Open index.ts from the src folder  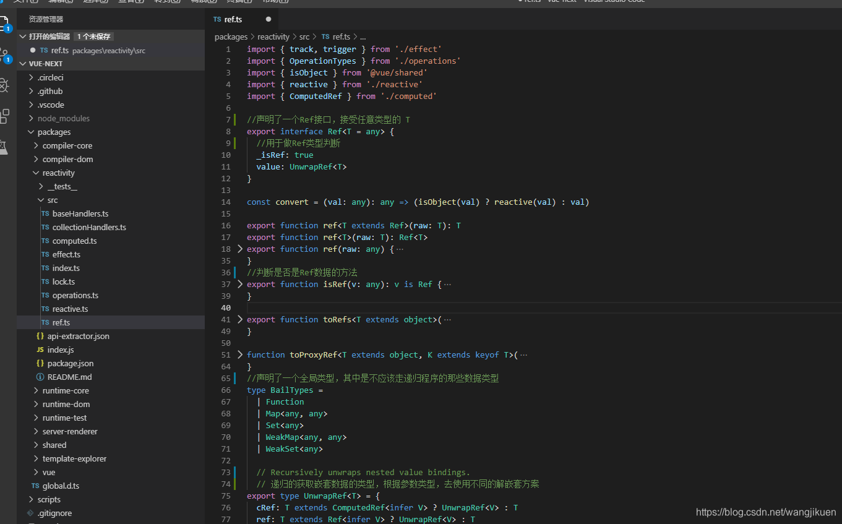pos(66,268)
